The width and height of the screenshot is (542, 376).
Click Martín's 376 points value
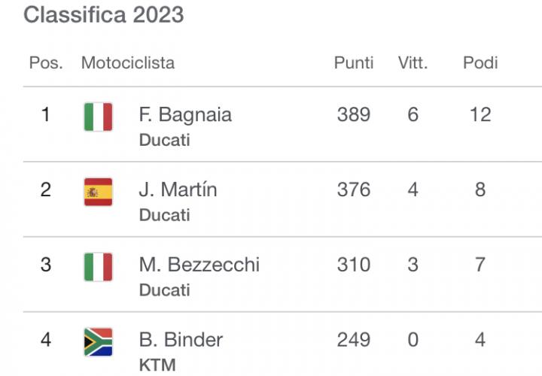(354, 190)
